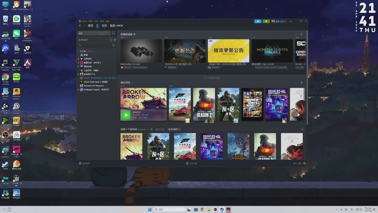Open the shelf sort-order dropdown

(x=174, y=129)
